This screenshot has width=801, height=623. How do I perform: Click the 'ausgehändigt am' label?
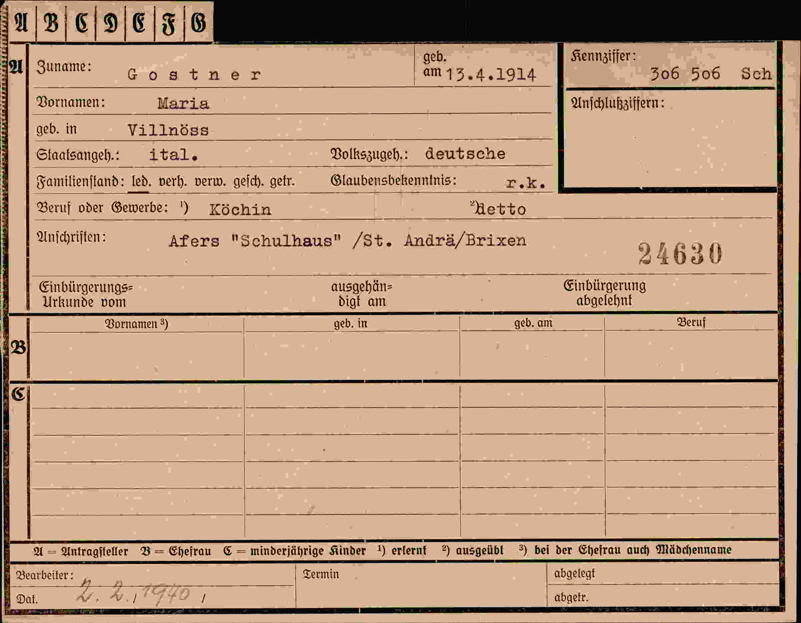click(362, 294)
